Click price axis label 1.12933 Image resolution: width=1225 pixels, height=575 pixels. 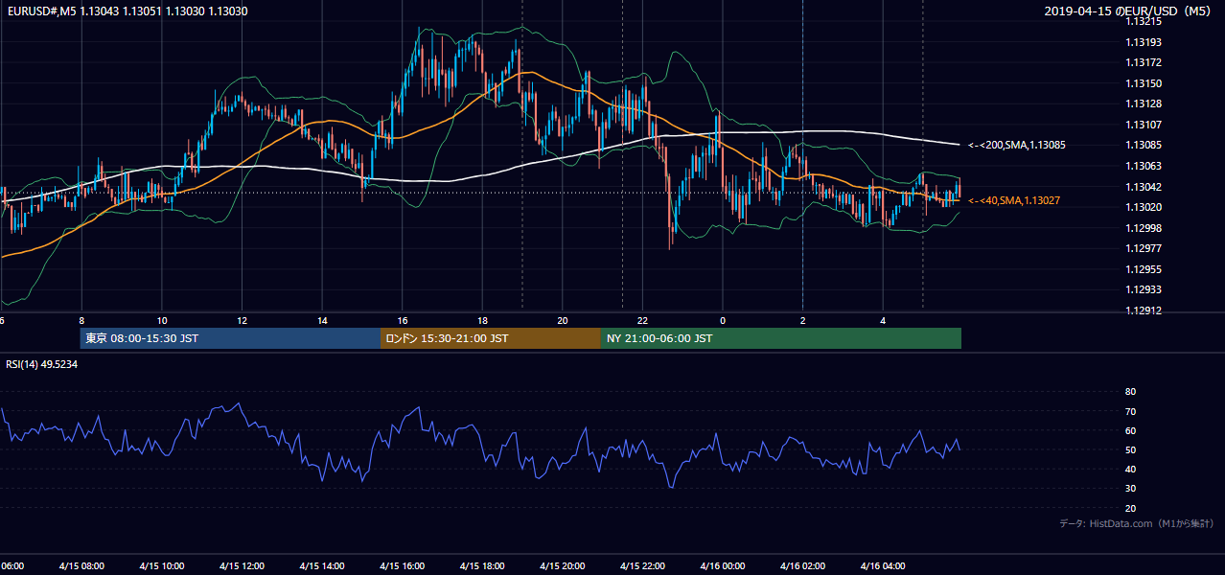tap(1144, 289)
